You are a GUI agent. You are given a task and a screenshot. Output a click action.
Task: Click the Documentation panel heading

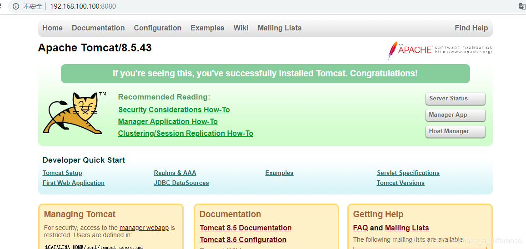[230, 214]
